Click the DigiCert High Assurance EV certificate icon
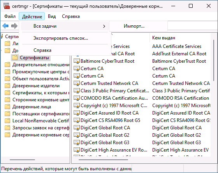This screenshot has height=173, width=218. pos(77,150)
